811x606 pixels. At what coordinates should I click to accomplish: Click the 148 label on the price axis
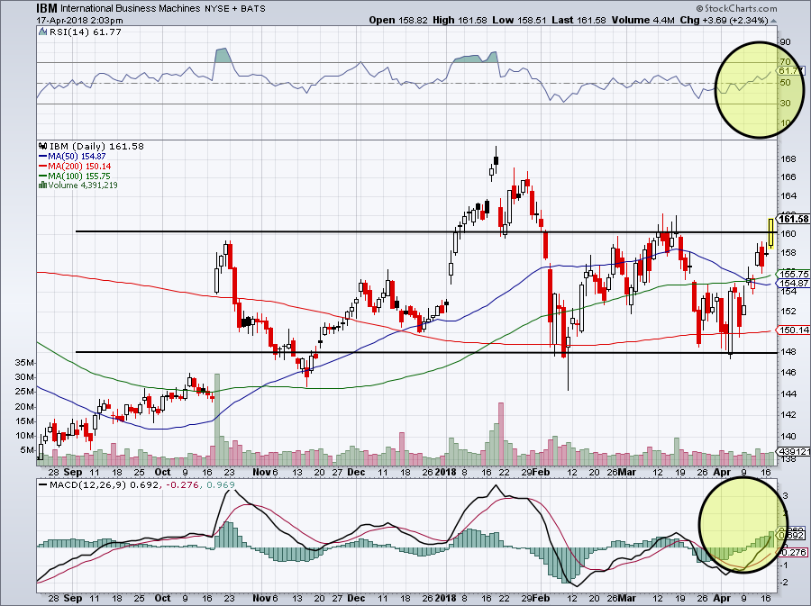[x=788, y=352]
